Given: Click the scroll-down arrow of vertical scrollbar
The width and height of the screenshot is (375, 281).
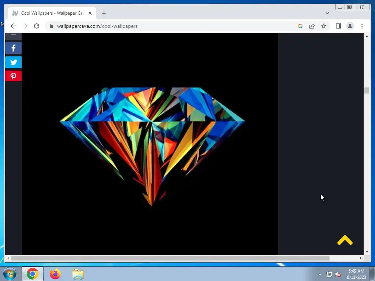Looking at the screenshot, I should coord(367,252).
